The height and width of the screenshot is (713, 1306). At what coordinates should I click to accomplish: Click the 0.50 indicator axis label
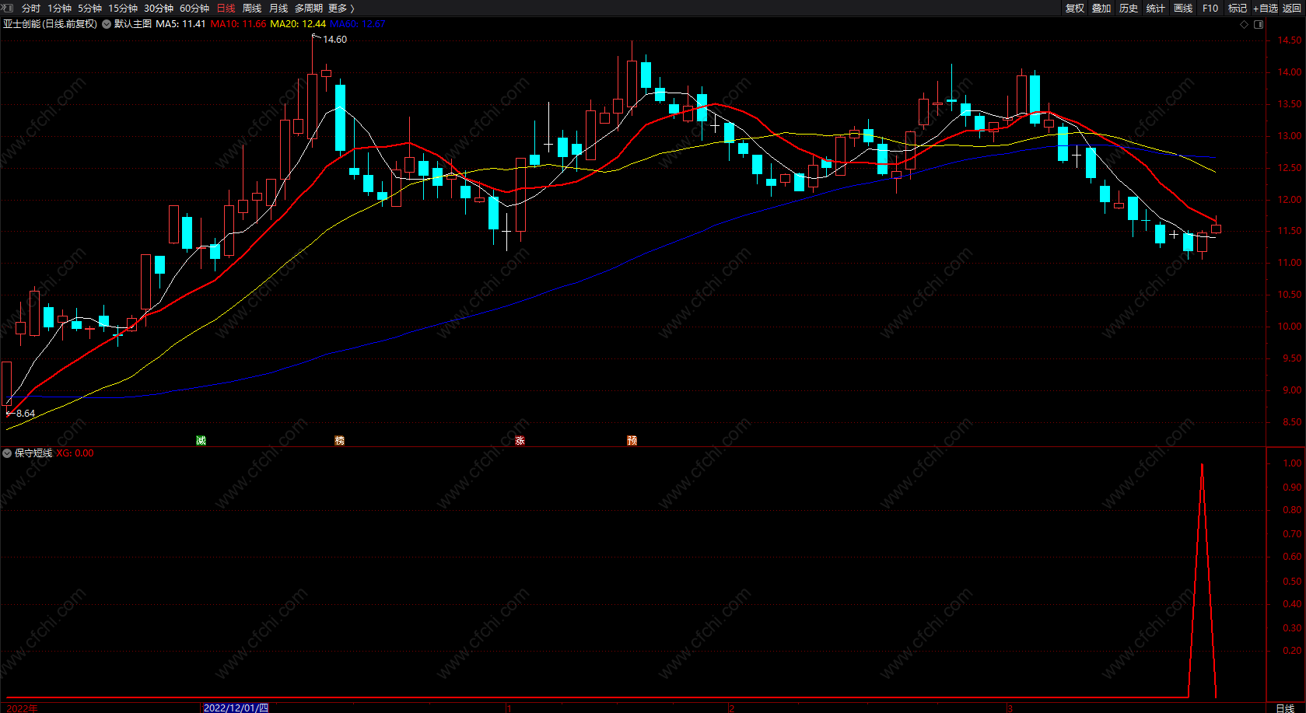pyautogui.click(x=1292, y=582)
